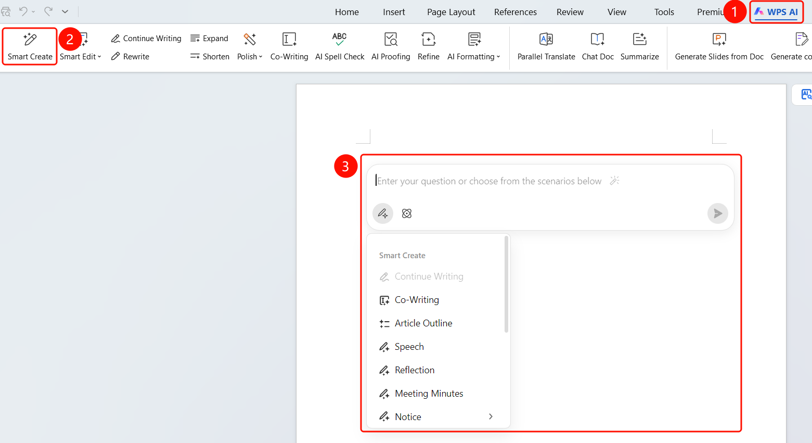Open the AI Formatting dropdown

[x=473, y=56]
